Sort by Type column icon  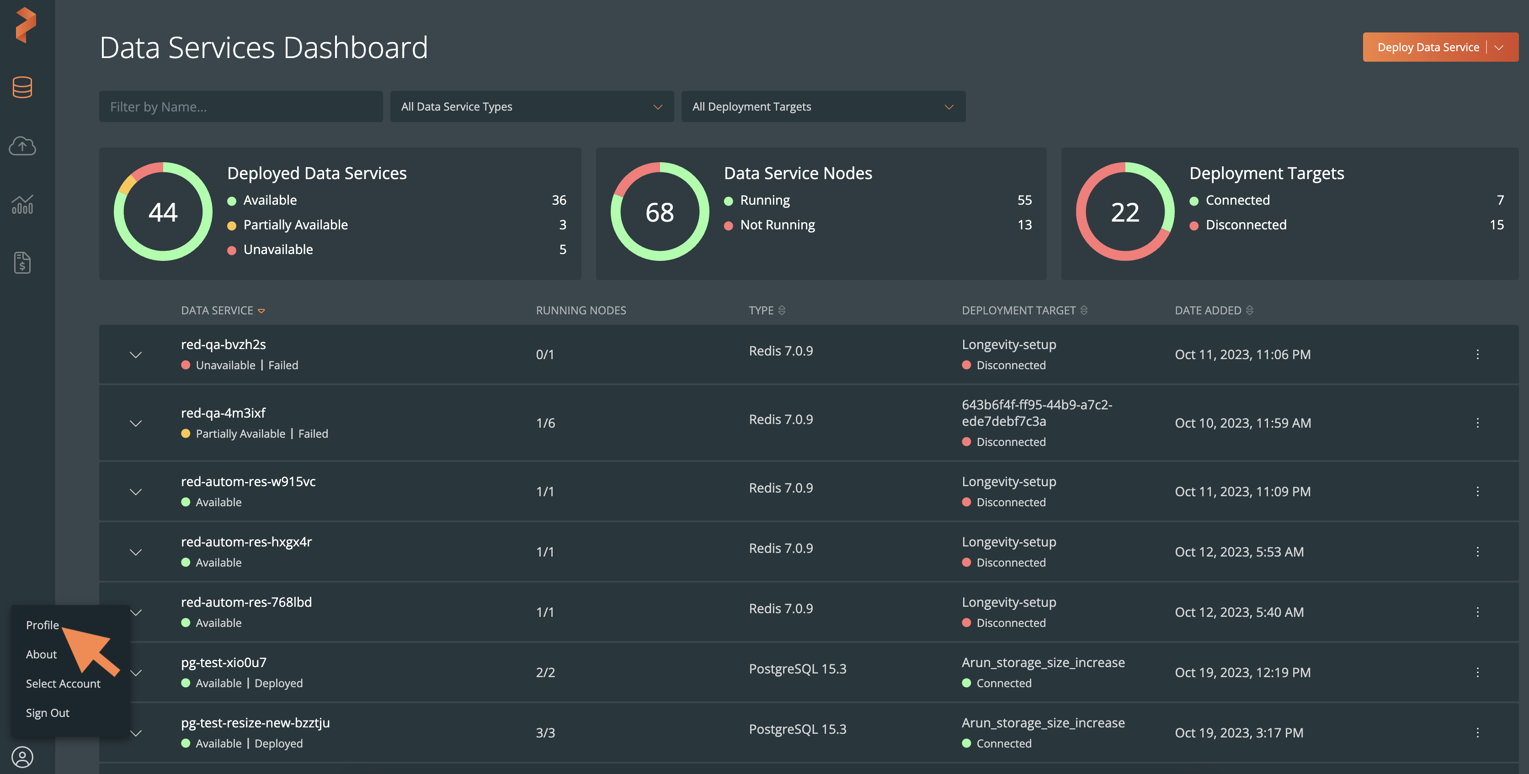[782, 310]
